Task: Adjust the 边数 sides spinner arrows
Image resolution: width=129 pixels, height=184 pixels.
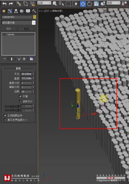Action: click(x=33, y=91)
